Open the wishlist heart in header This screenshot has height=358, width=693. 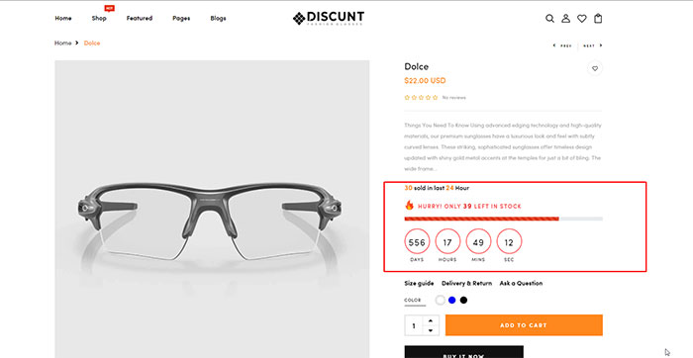(582, 19)
